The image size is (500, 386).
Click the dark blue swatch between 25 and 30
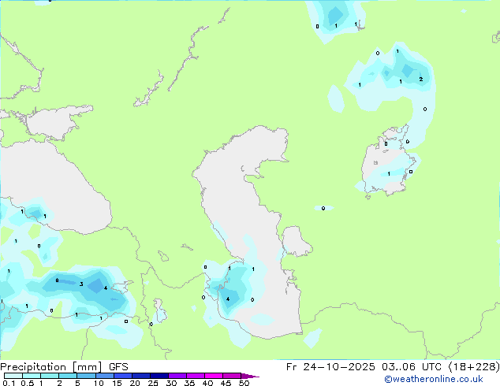(x=159, y=376)
